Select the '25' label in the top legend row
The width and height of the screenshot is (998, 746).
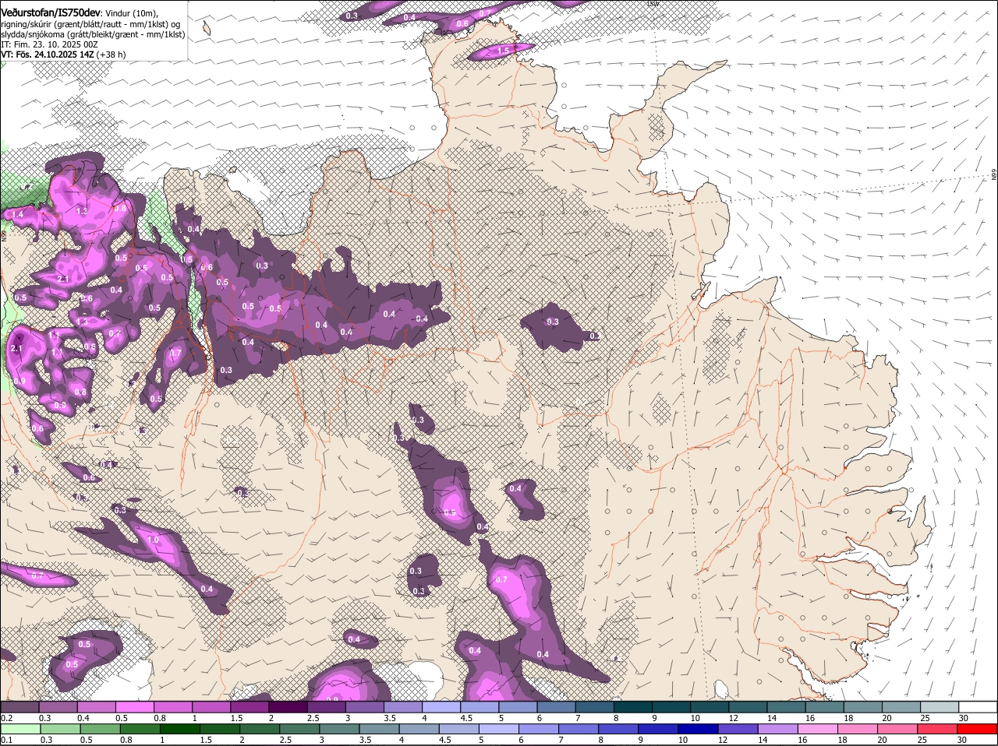(925, 718)
